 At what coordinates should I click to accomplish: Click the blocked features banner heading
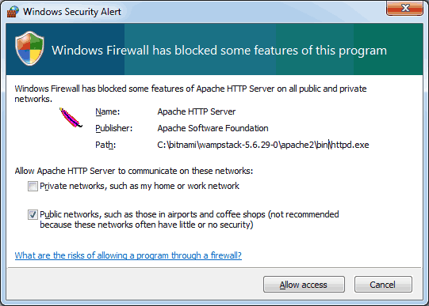pos(219,51)
